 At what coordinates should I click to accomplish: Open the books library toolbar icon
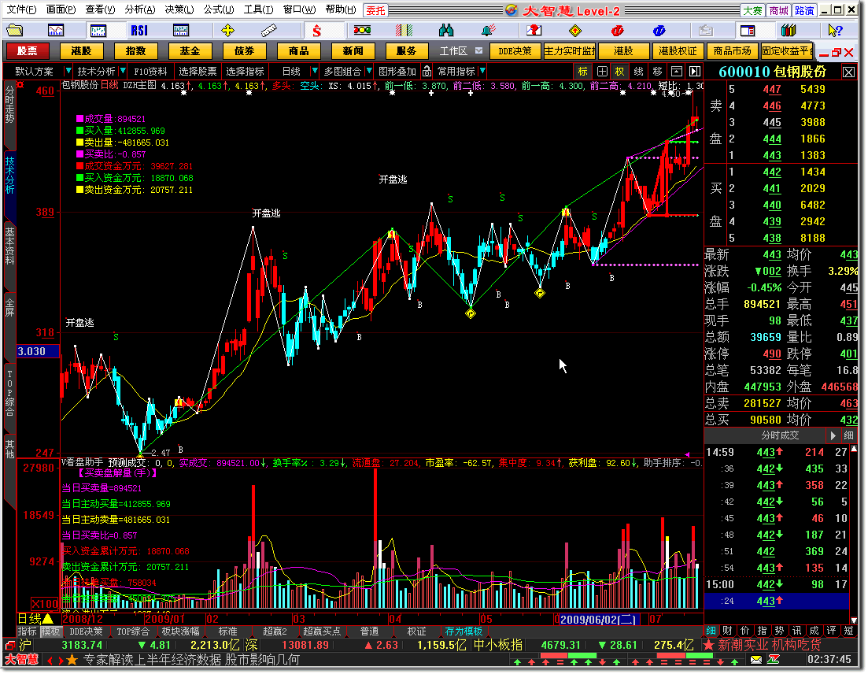coord(789,31)
